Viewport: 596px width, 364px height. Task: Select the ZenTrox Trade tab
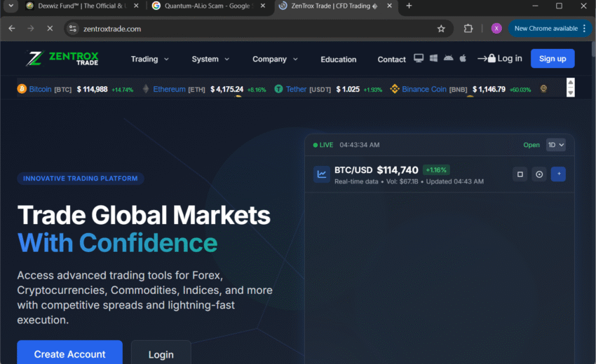coord(334,6)
